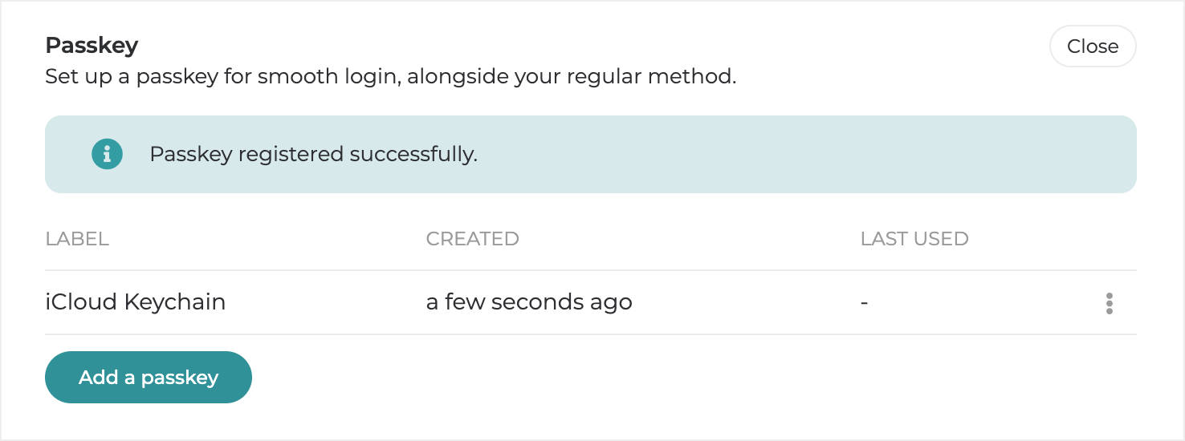1185x441 pixels.
Task: Open the iCloud Keychain three-dot options menu
Action: (1109, 303)
